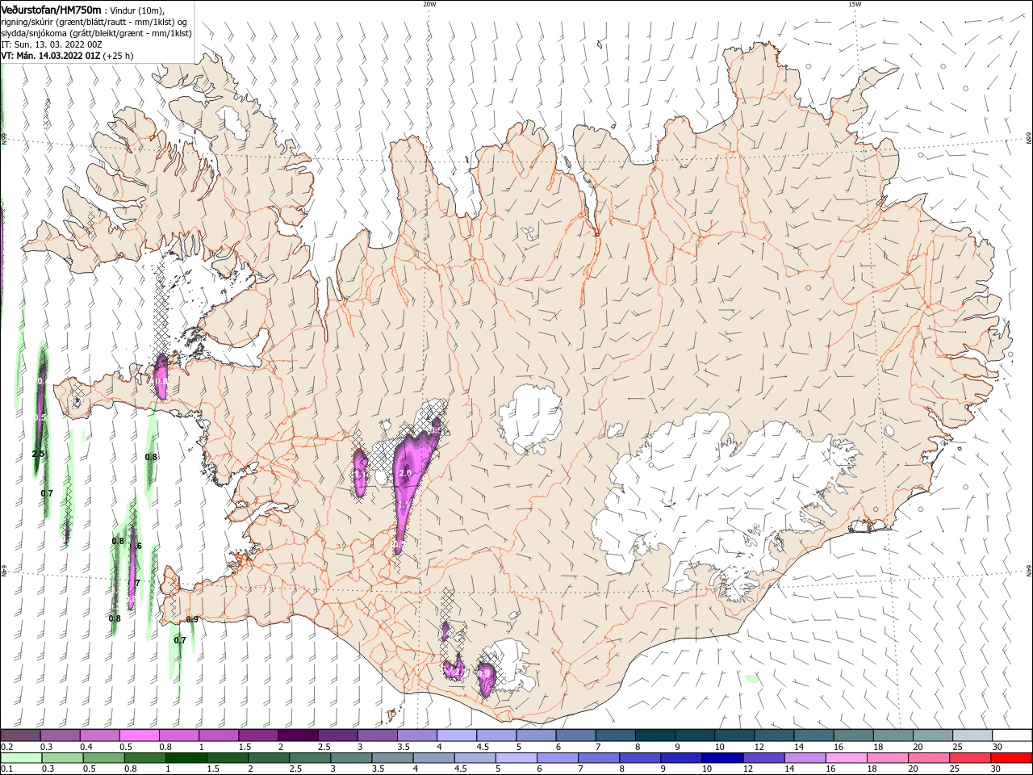1033x775 pixels.
Task: Pick the palest green swatch starting lower scale
Action: [x=20, y=758]
